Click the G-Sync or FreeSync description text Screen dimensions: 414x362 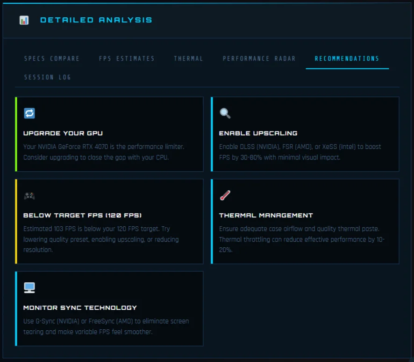pos(106,327)
